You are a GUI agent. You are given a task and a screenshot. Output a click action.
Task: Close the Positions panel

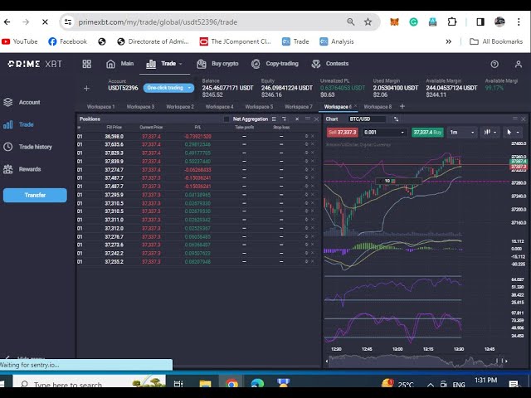(315, 119)
